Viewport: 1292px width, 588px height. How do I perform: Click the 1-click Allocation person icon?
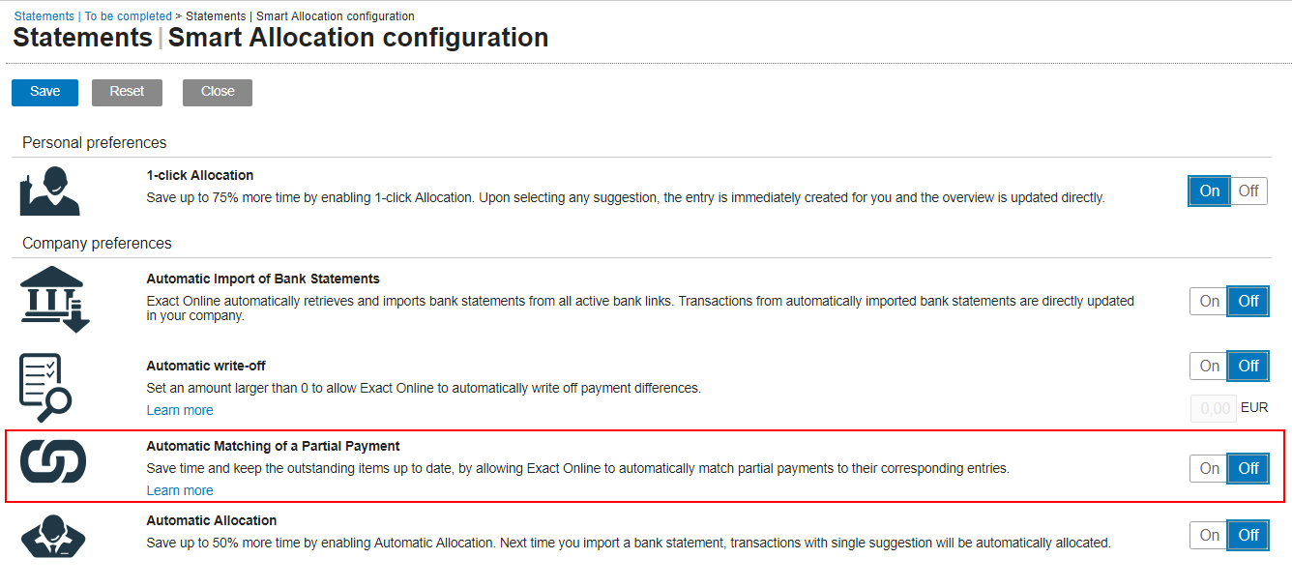49,191
